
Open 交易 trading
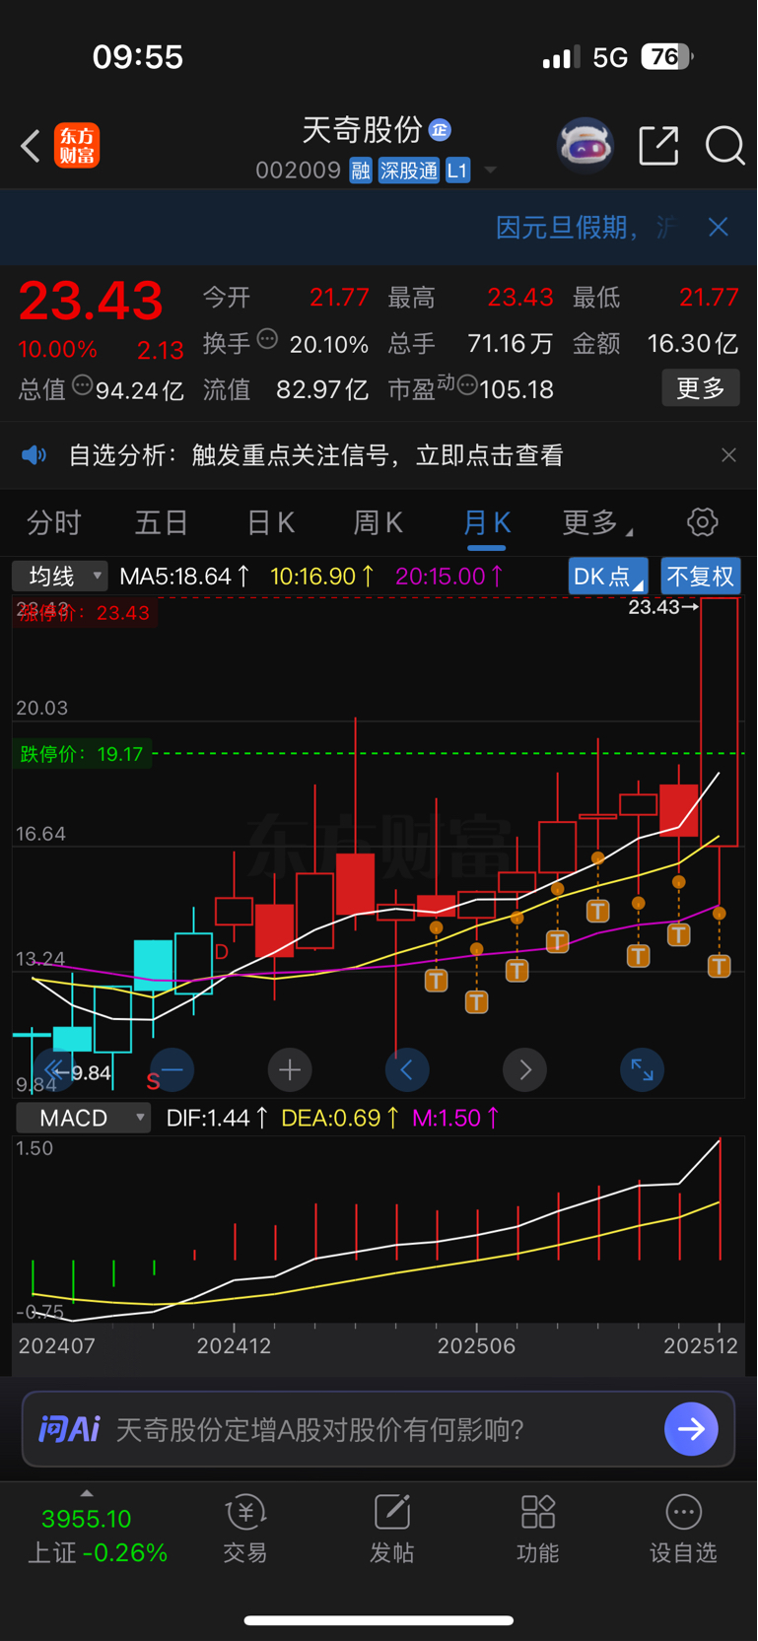point(245,1530)
